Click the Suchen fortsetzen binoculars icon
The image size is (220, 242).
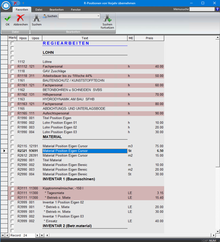[107, 18]
